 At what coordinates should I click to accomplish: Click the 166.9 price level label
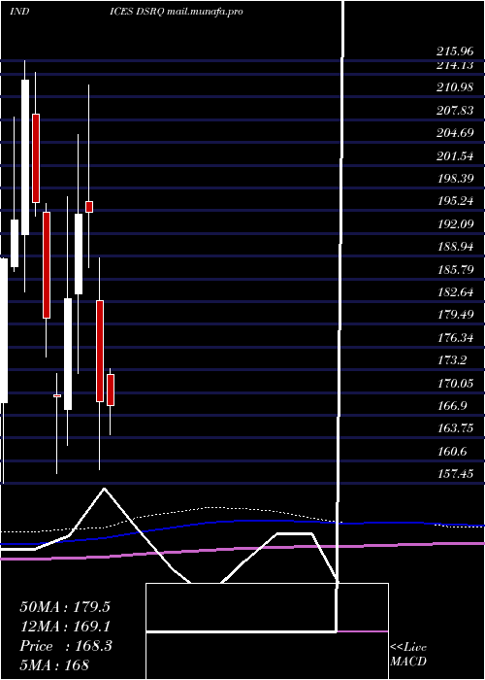click(451, 406)
